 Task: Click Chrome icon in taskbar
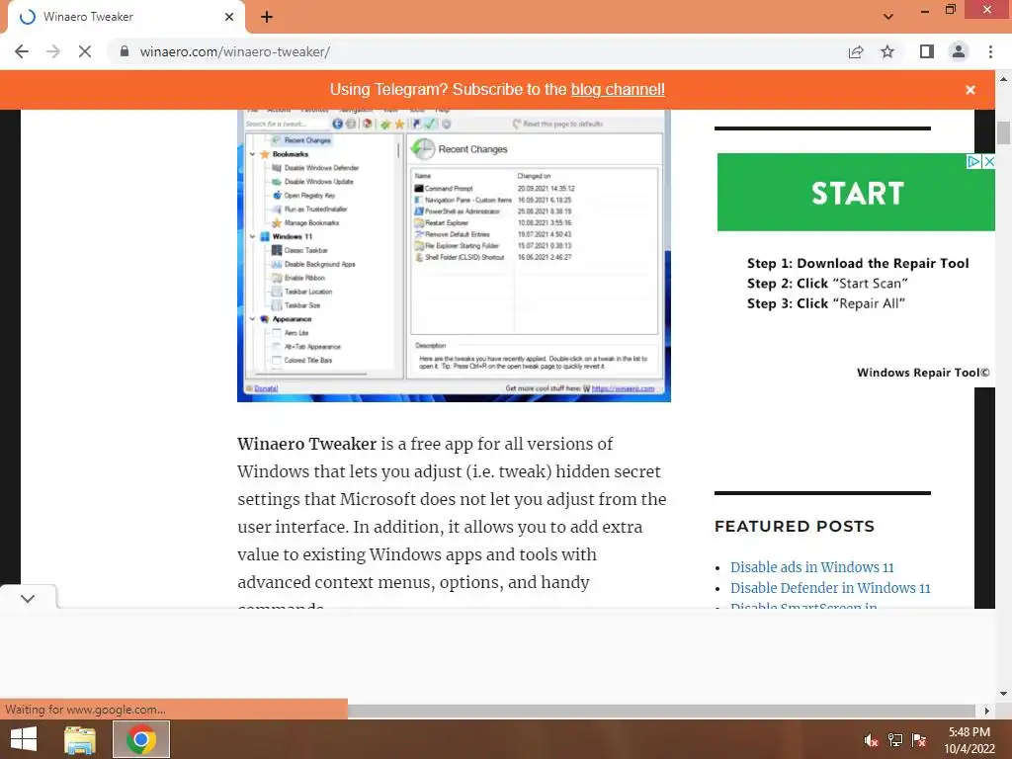pyautogui.click(x=140, y=739)
